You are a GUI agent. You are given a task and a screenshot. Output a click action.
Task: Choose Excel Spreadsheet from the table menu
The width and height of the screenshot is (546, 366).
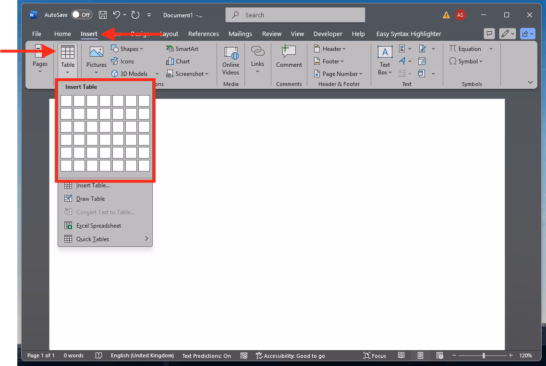98,225
